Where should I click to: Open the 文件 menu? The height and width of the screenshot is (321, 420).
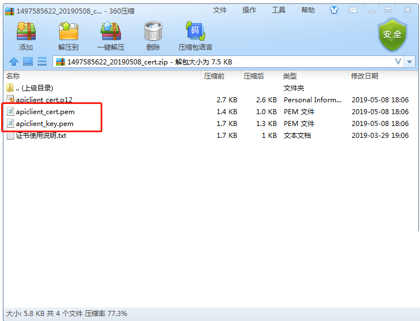tap(220, 10)
